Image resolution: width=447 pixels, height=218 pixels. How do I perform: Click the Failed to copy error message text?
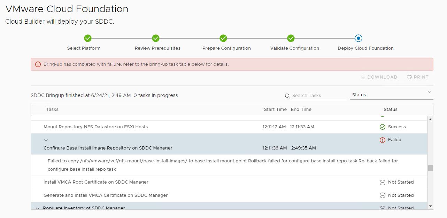tap(223, 165)
